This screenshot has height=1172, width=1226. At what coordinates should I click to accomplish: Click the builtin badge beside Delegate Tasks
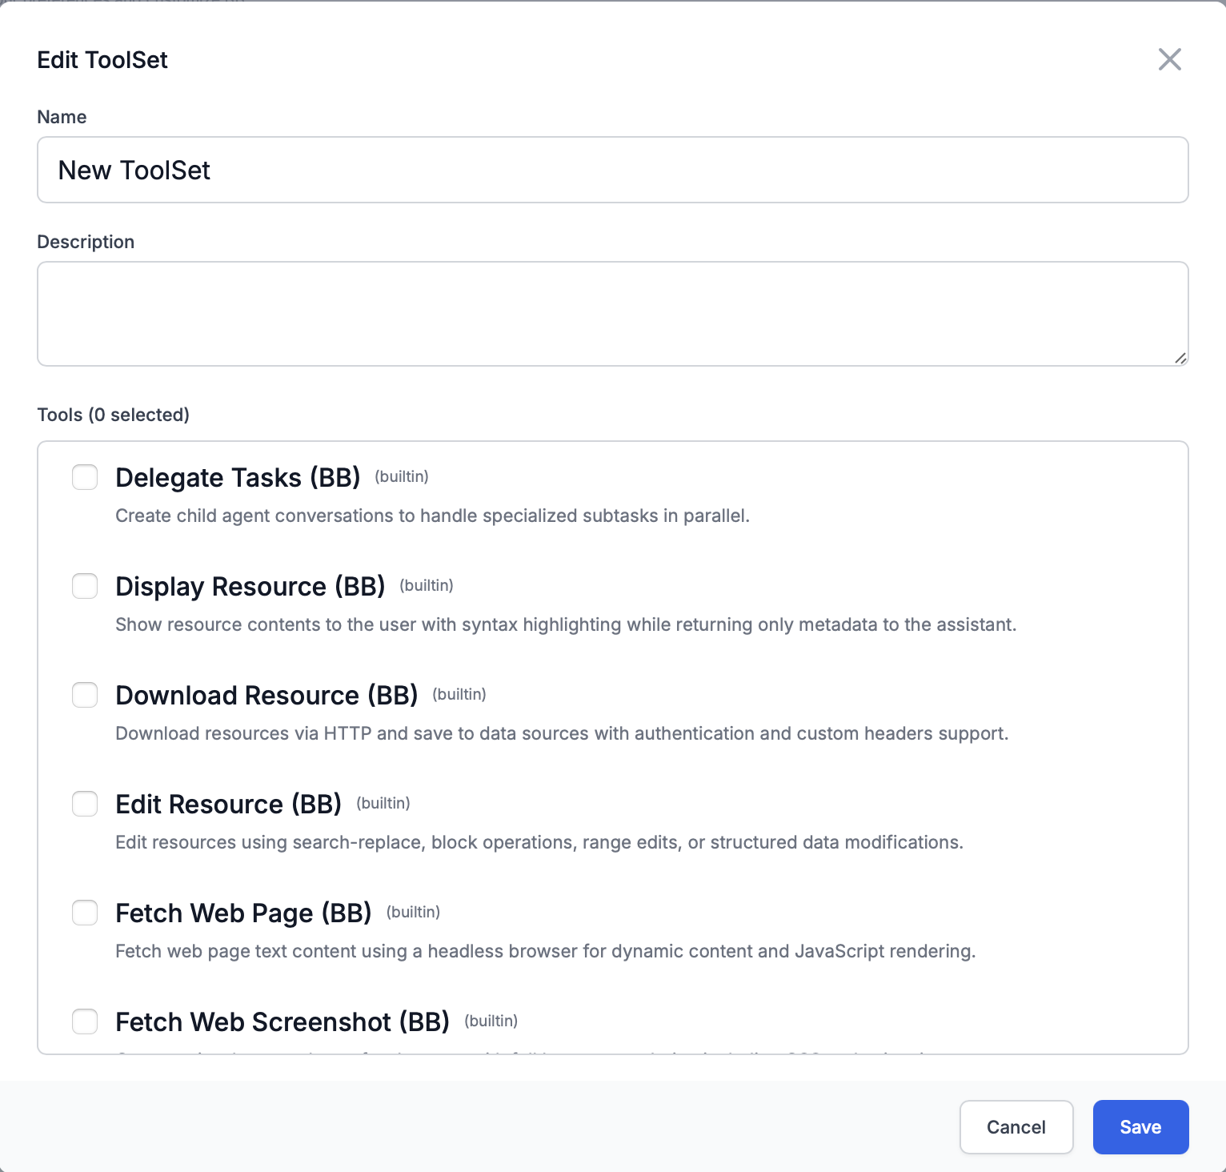(x=402, y=476)
